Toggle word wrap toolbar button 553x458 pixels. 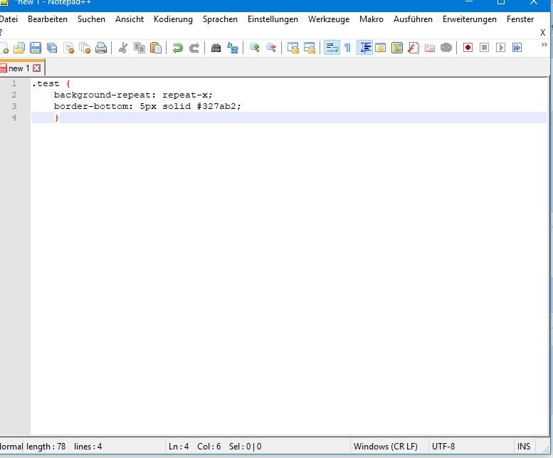coord(332,48)
